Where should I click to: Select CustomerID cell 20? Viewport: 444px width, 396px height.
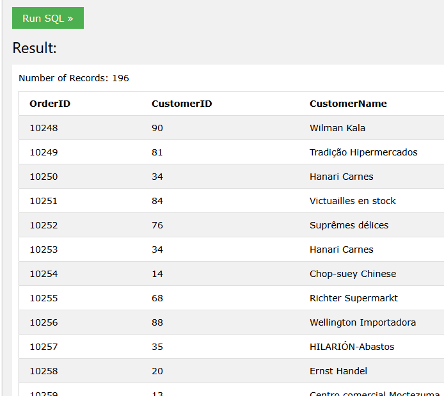click(x=157, y=372)
